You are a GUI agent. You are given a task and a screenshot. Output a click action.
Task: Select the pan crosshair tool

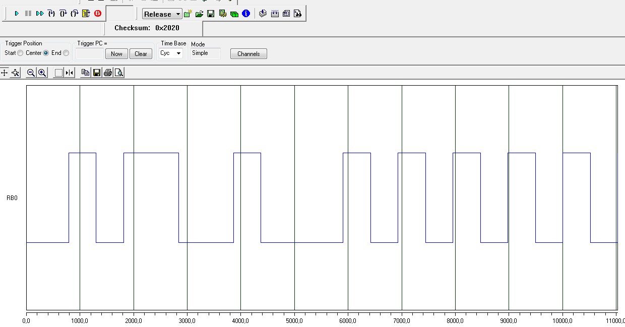(5, 73)
